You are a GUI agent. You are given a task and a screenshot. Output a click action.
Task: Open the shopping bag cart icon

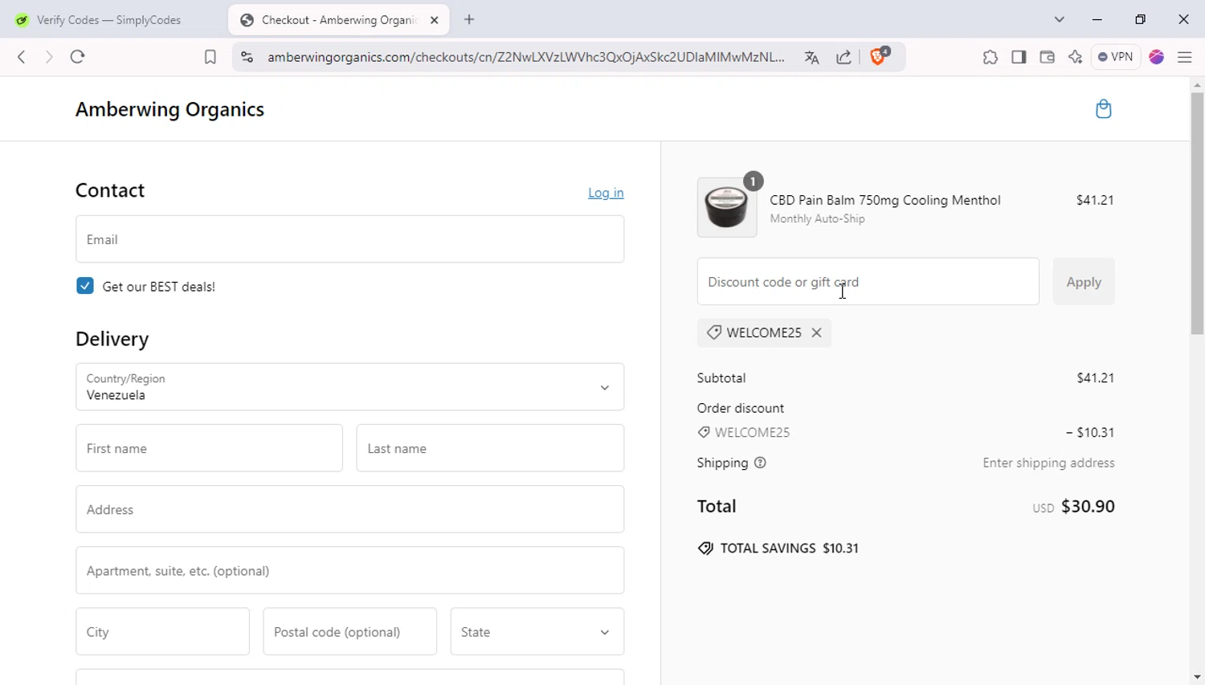point(1104,109)
